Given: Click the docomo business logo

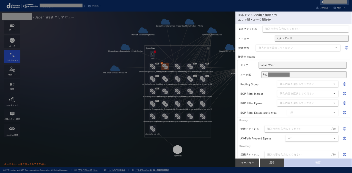Looking at the screenshot, I should pos(13,5).
